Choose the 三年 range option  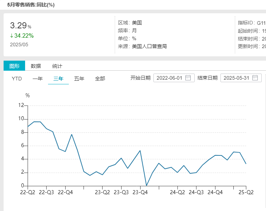58,79
